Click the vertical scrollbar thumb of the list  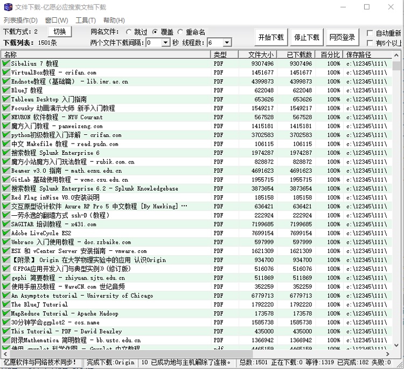click(x=396, y=65)
